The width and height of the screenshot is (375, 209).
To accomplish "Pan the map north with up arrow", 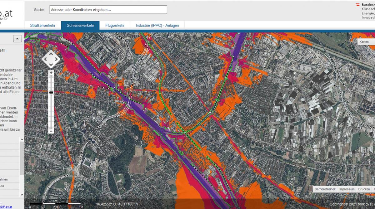I will pos(51,53).
